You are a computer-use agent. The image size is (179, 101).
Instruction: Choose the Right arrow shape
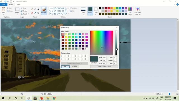click(x=60, y=11)
